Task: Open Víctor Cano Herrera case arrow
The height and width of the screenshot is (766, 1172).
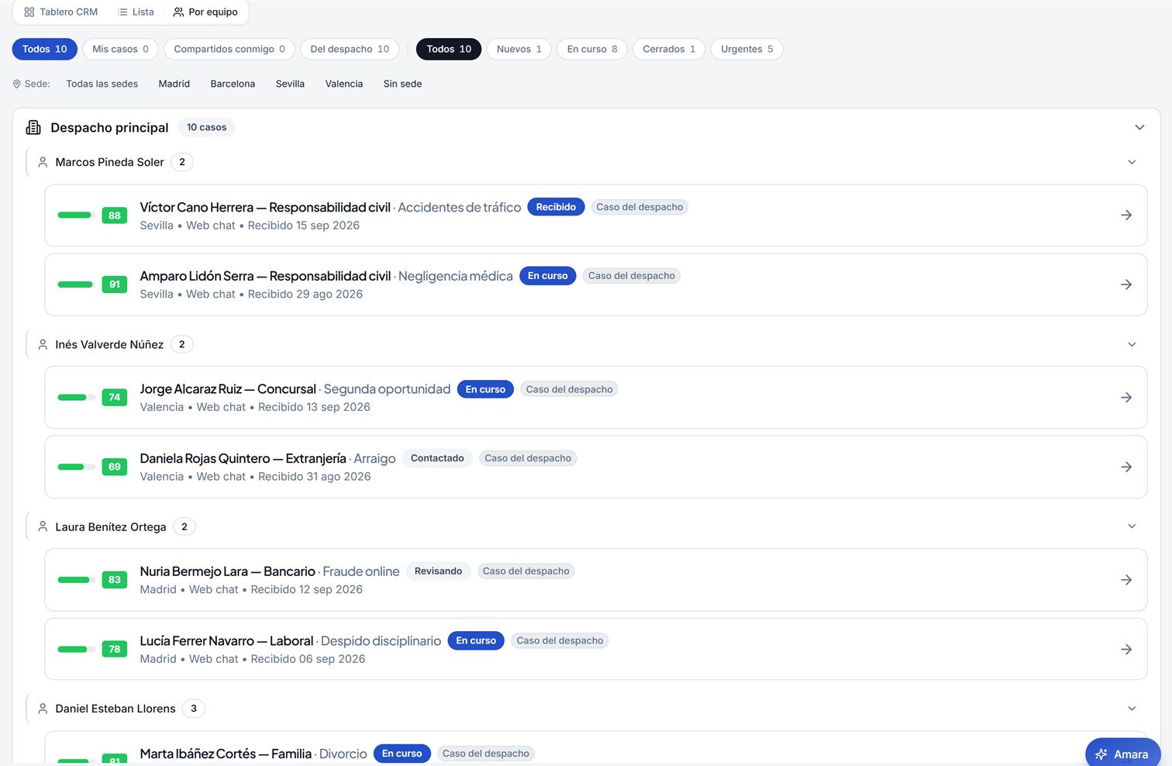Action: point(1126,216)
